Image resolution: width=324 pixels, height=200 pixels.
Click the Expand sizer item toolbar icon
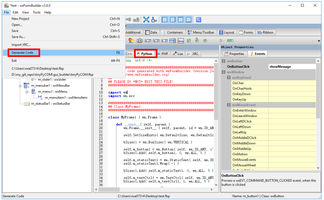pos(146,20)
